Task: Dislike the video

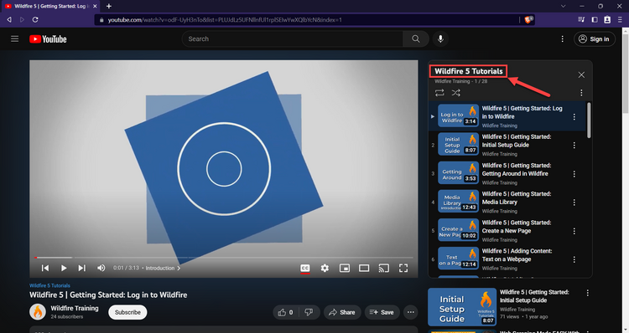Action: pyautogui.click(x=309, y=312)
